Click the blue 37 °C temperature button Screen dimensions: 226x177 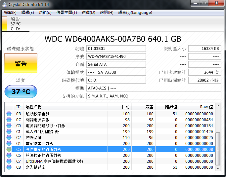[x=21, y=91]
